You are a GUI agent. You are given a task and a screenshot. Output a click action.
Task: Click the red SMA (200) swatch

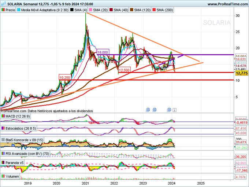(154, 10)
